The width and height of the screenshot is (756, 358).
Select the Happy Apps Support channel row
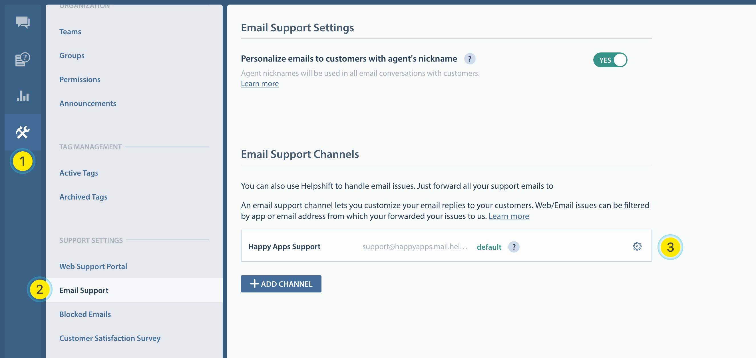point(284,246)
